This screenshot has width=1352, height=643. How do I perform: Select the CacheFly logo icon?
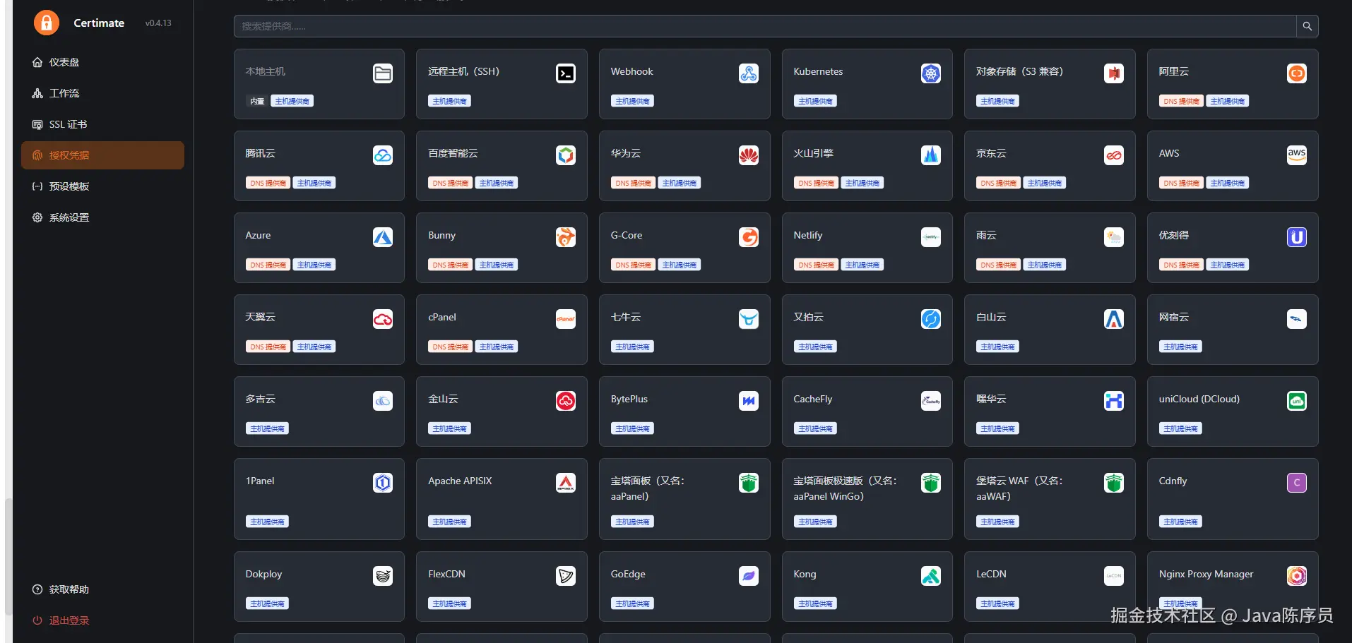click(x=931, y=401)
